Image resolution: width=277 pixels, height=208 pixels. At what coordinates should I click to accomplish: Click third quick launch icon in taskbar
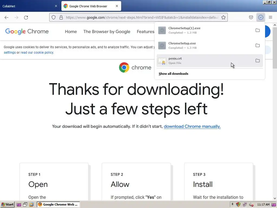[31, 205]
